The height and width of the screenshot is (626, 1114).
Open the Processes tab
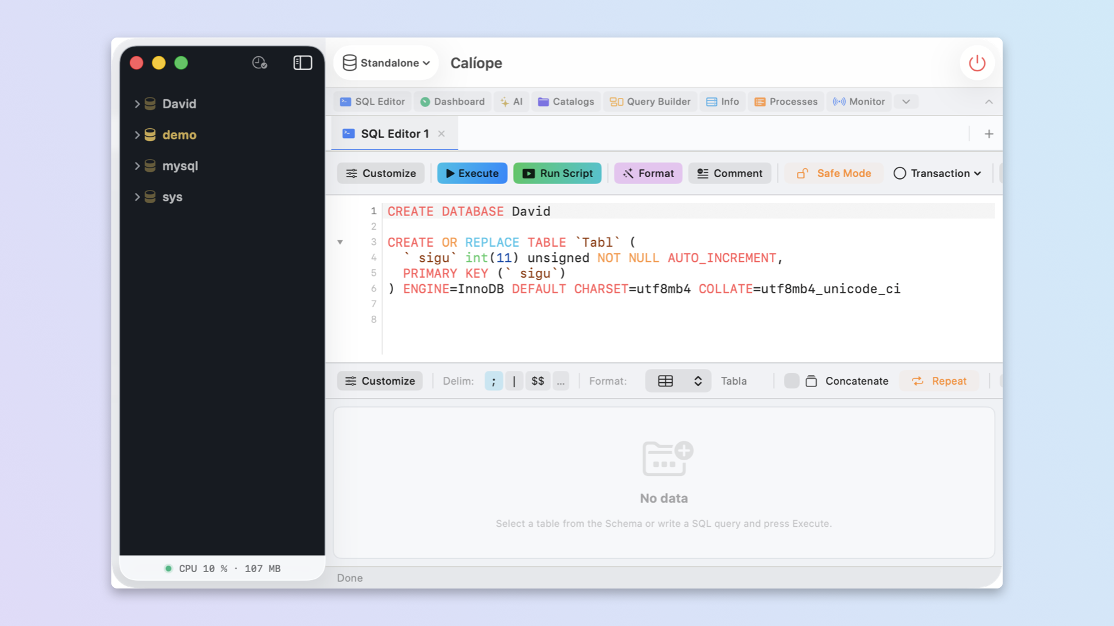(786, 102)
